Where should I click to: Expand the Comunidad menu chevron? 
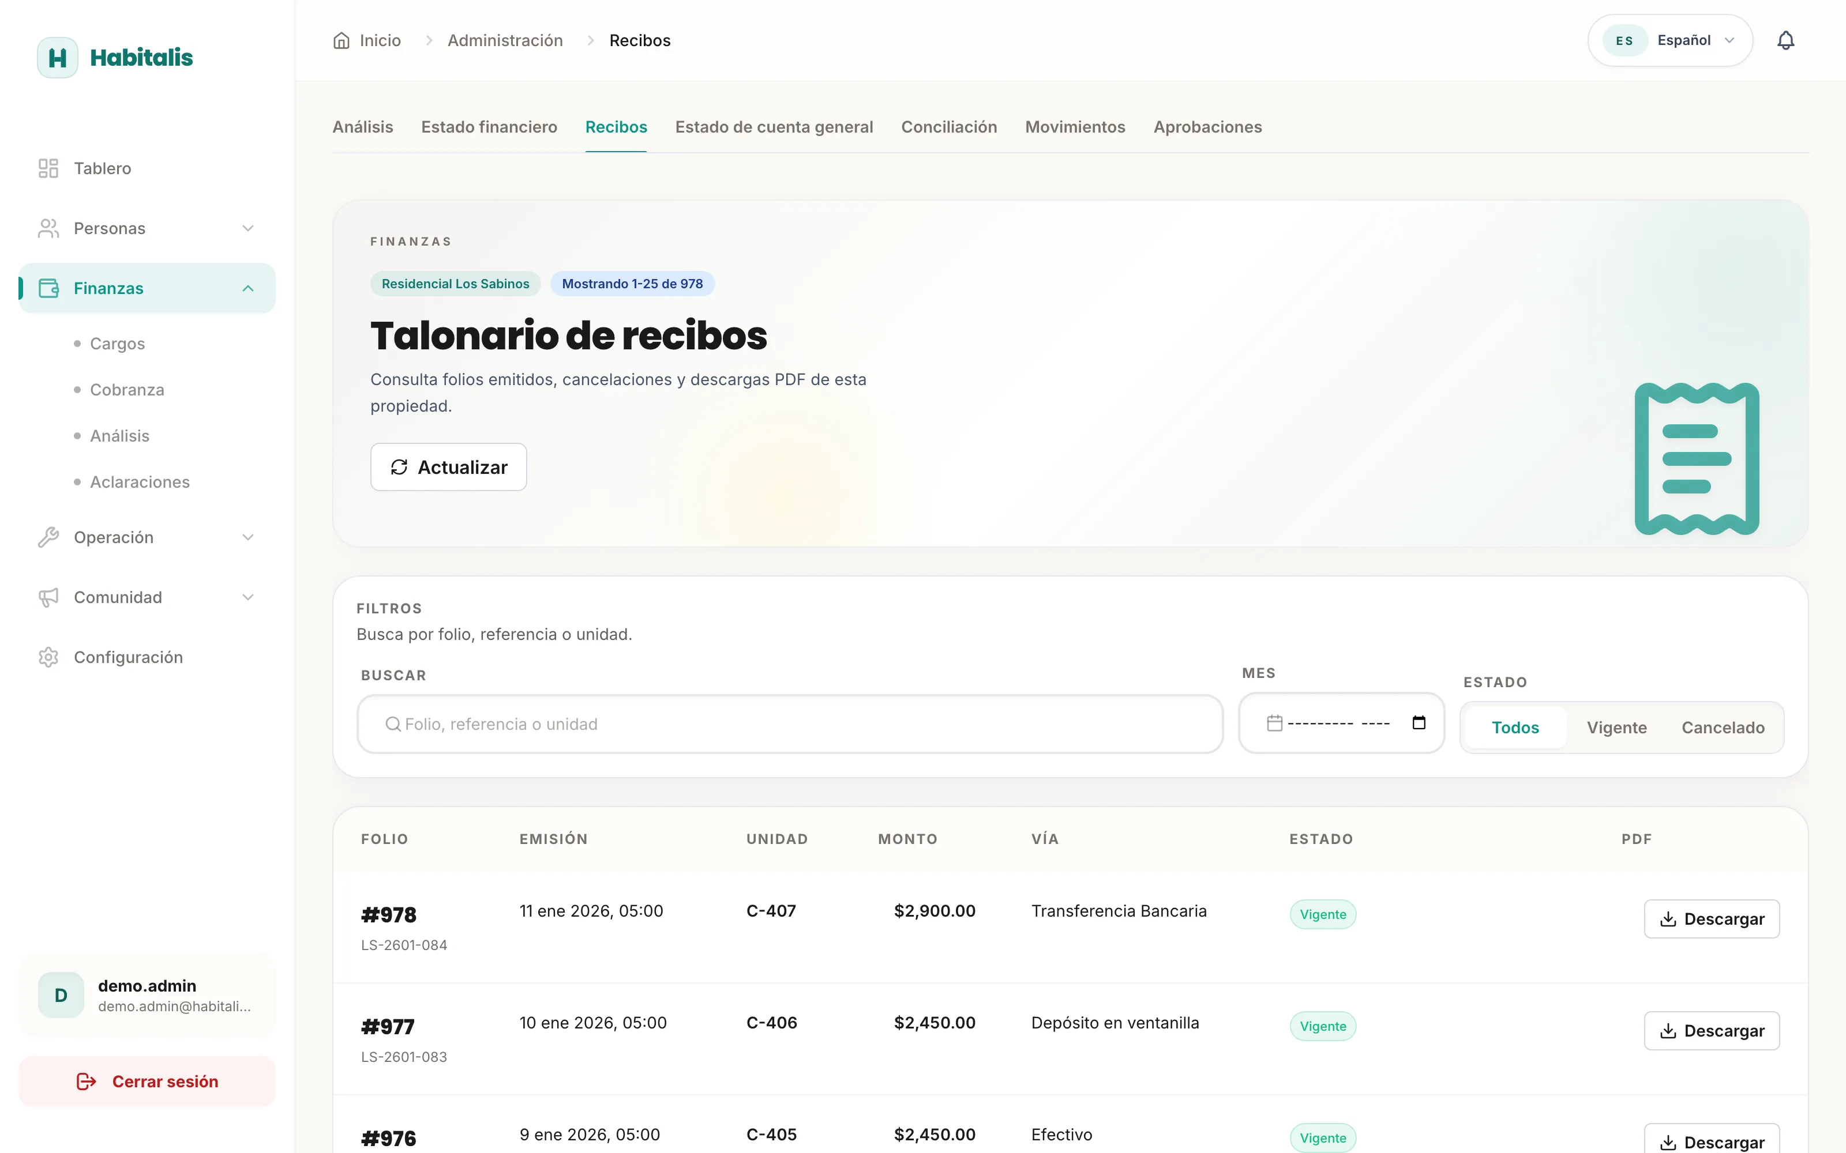(x=248, y=597)
